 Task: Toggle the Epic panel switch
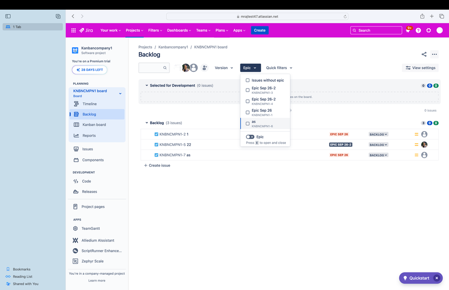click(250, 137)
